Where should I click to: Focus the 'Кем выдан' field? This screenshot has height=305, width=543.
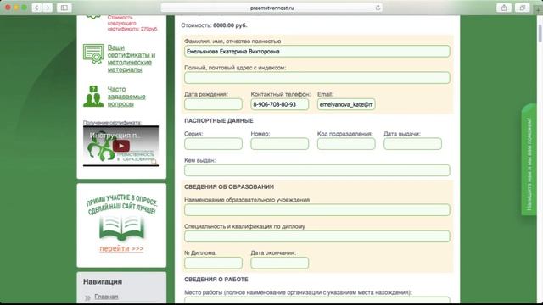(316, 170)
